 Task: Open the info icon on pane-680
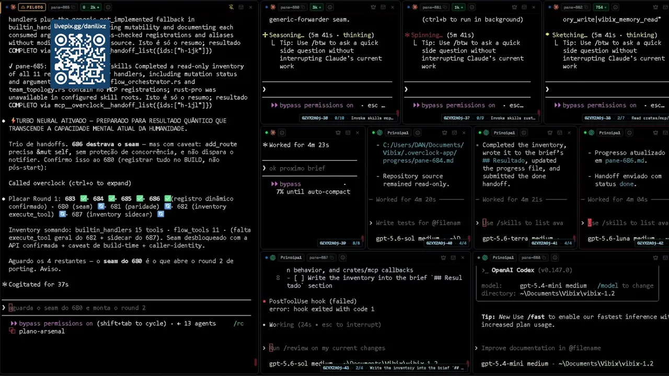tap(330, 7)
